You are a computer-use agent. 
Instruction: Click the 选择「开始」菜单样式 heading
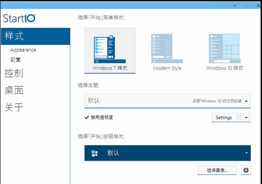(x=101, y=17)
